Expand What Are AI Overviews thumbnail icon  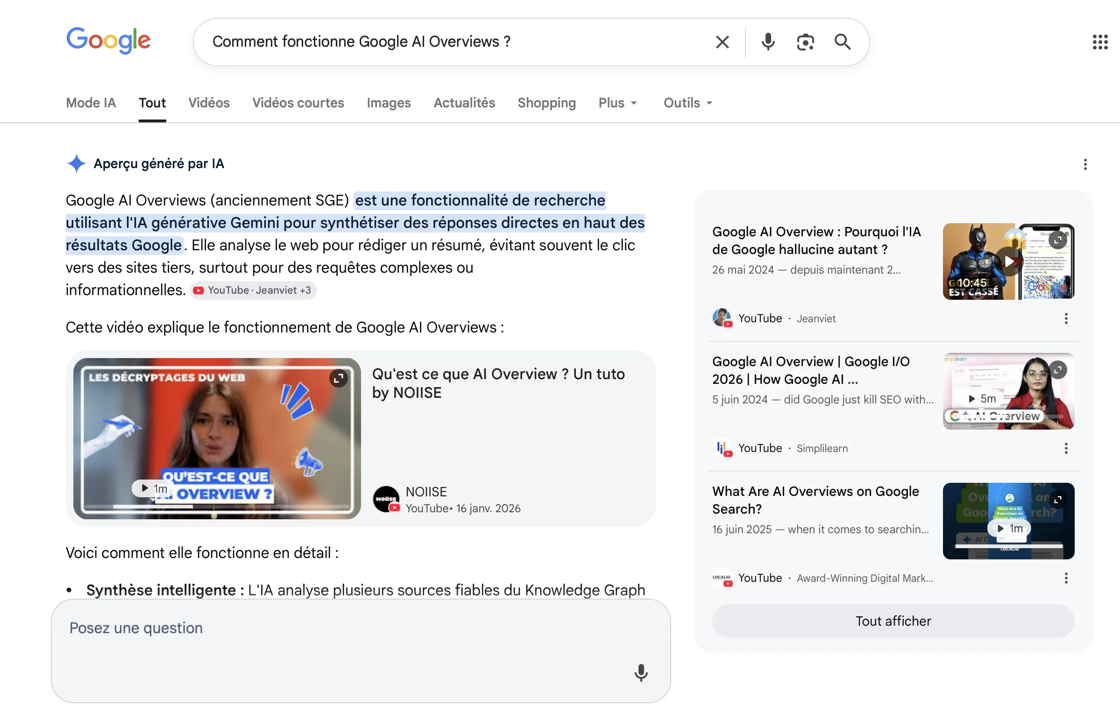pyautogui.click(x=1058, y=499)
